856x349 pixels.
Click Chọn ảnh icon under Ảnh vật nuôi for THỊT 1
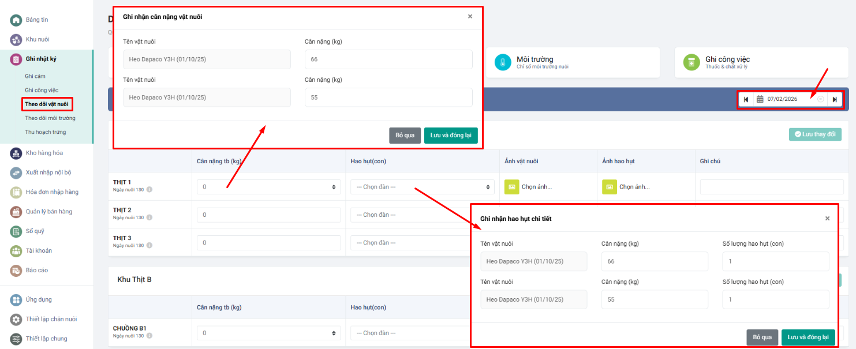coord(511,187)
